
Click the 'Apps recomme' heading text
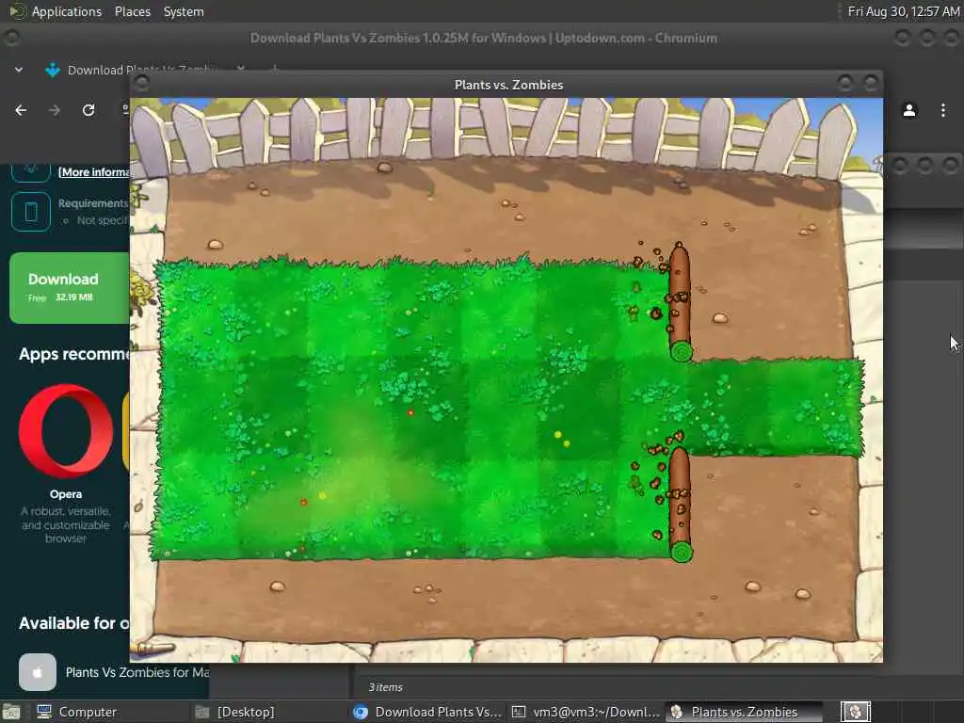pyautogui.click(x=74, y=354)
